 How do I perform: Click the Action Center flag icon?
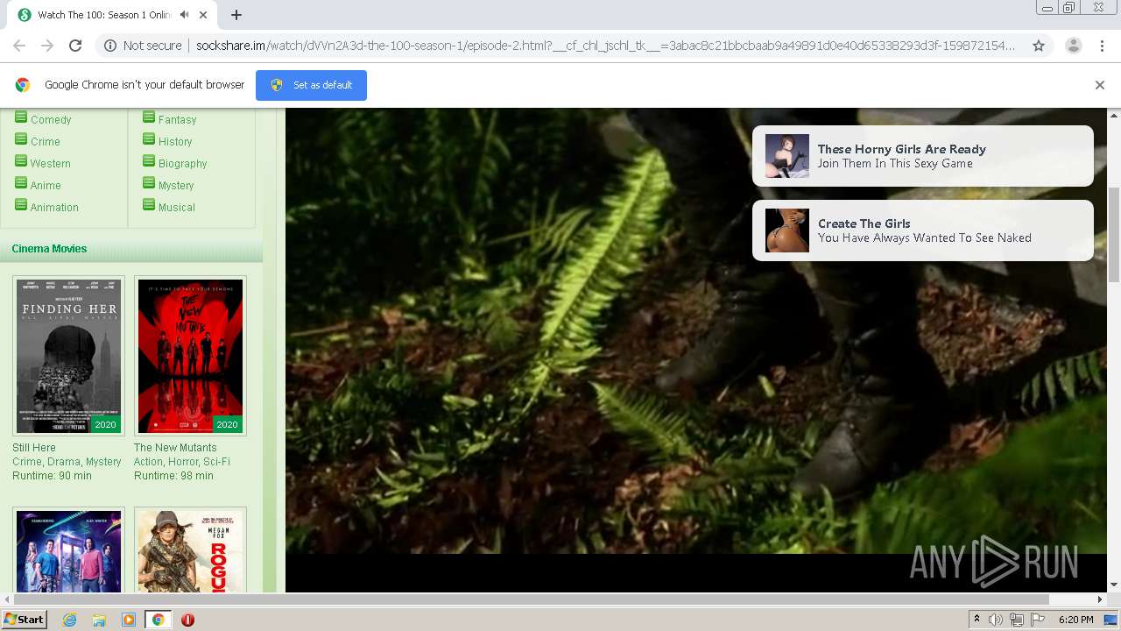coord(1038,620)
